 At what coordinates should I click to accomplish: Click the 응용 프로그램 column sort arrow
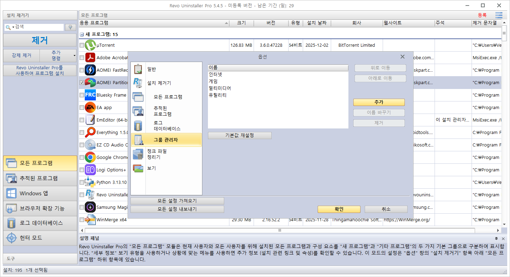[227, 23]
